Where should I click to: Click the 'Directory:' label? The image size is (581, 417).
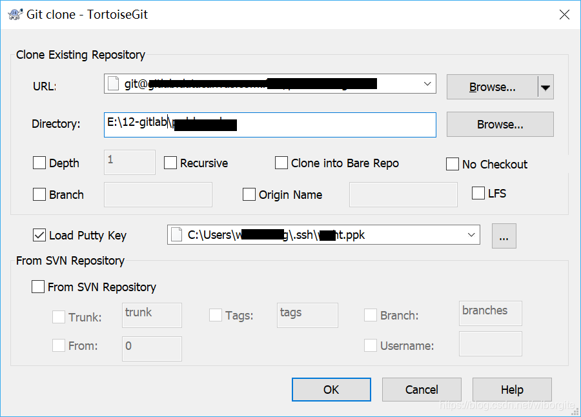[x=56, y=123]
